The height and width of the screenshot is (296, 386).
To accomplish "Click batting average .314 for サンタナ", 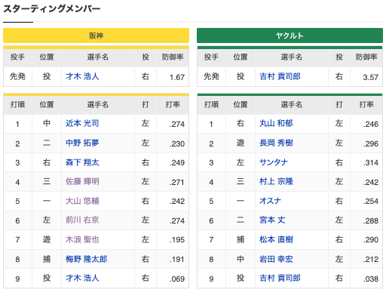I will click(371, 163).
